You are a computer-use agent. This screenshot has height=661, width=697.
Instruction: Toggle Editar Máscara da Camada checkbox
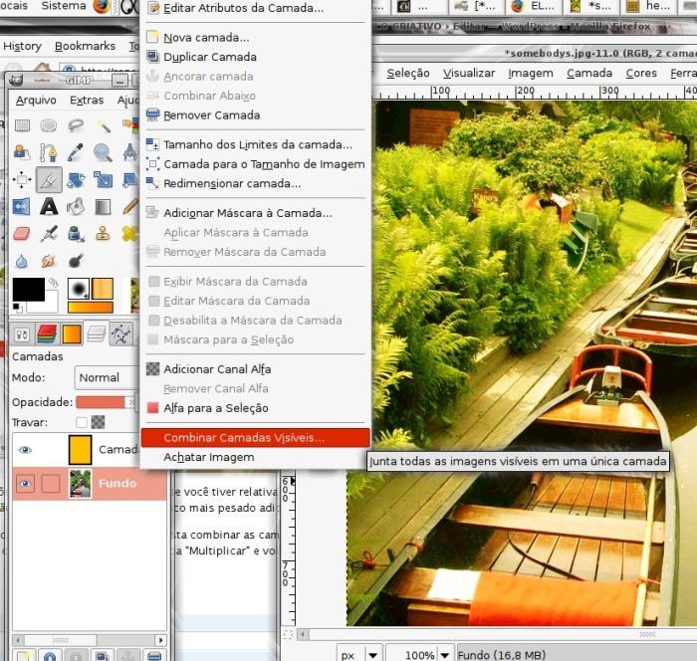coord(153,301)
